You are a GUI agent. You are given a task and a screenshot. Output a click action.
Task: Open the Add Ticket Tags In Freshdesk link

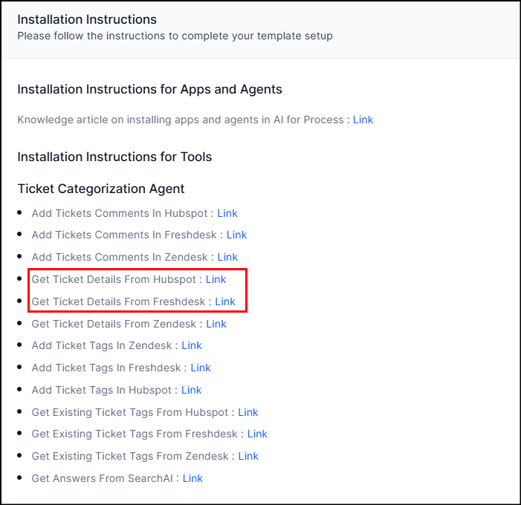201,368
